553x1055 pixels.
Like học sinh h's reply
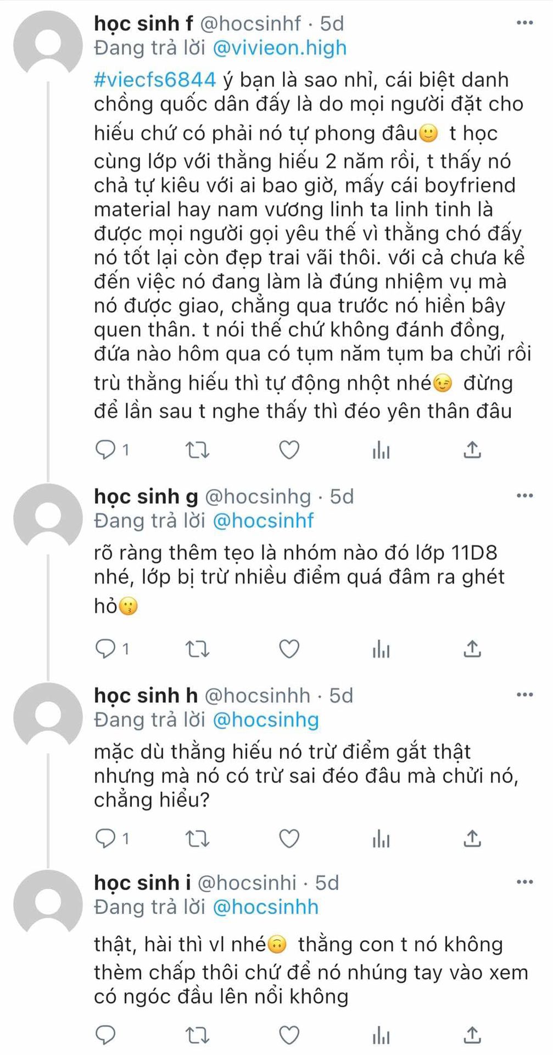click(x=289, y=839)
